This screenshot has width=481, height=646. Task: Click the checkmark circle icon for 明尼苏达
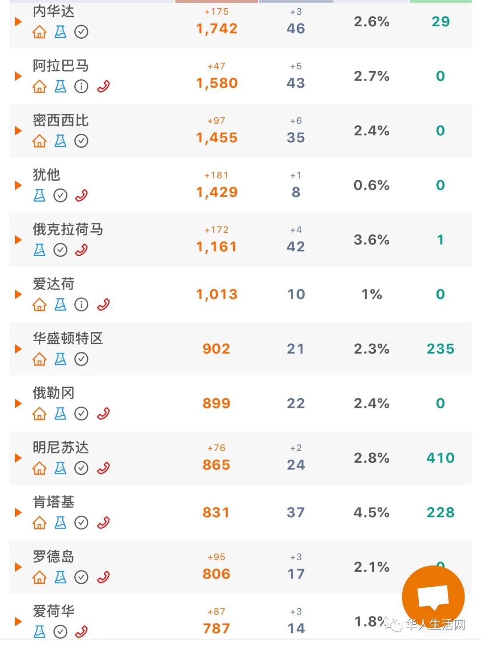(x=81, y=468)
